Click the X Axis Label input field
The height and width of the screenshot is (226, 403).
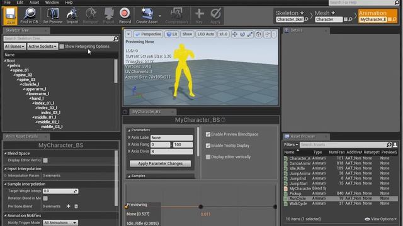(172, 138)
